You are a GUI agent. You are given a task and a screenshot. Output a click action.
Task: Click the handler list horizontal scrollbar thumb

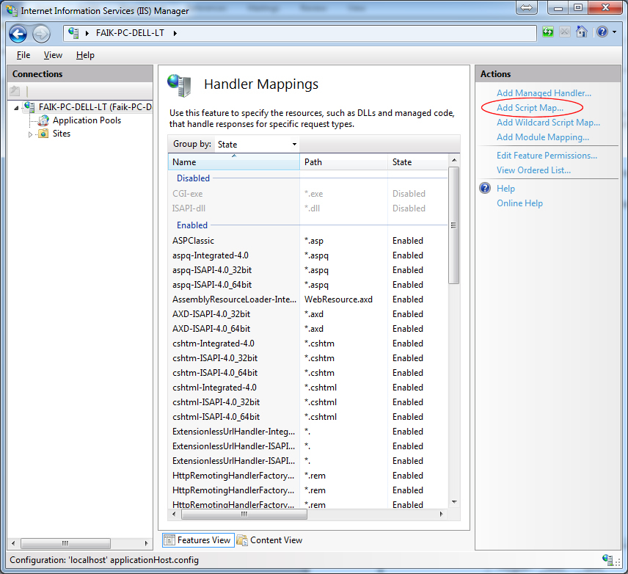coord(244,515)
